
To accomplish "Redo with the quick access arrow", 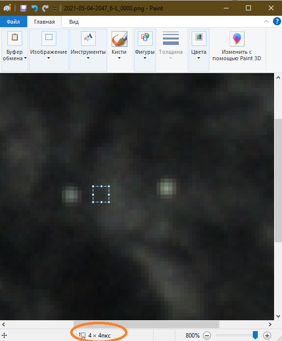I will (x=45, y=8).
